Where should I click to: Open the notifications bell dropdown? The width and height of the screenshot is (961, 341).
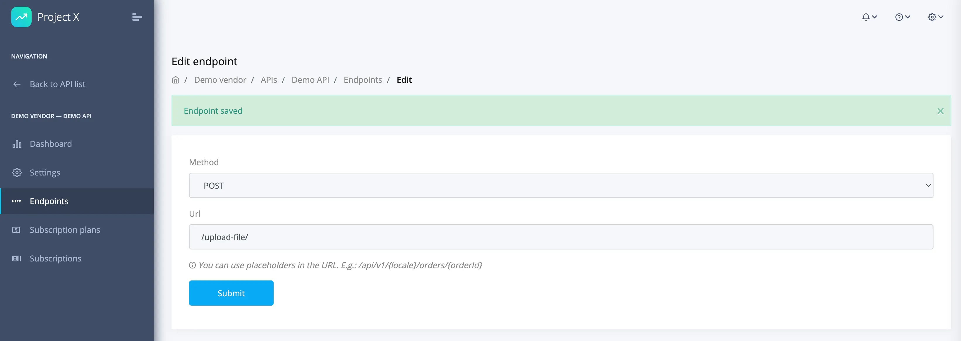pyautogui.click(x=869, y=17)
